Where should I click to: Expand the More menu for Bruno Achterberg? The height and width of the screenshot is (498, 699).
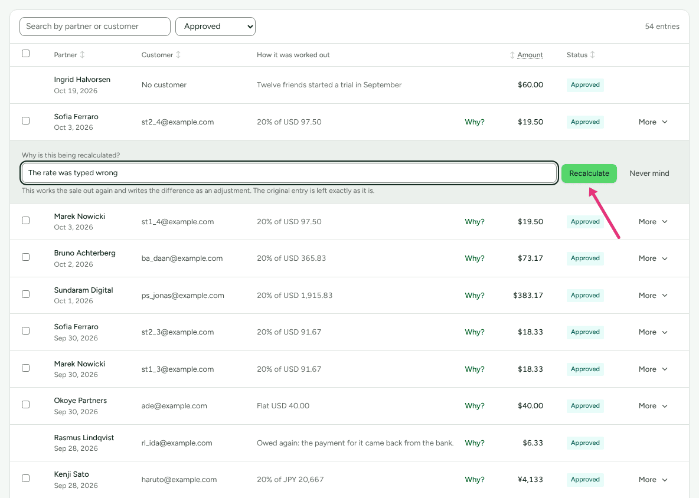point(652,258)
